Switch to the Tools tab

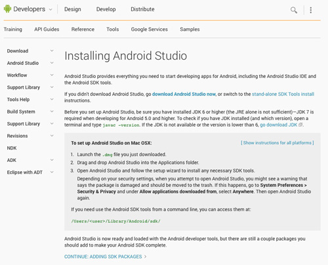[x=113, y=30]
